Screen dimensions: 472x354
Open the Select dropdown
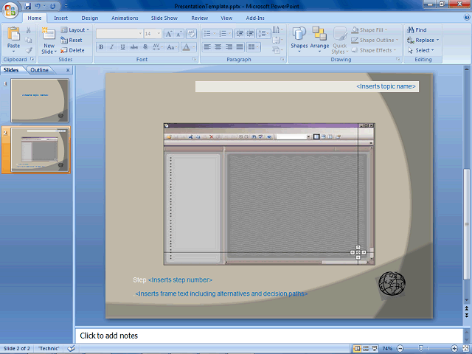click(420, 50)
